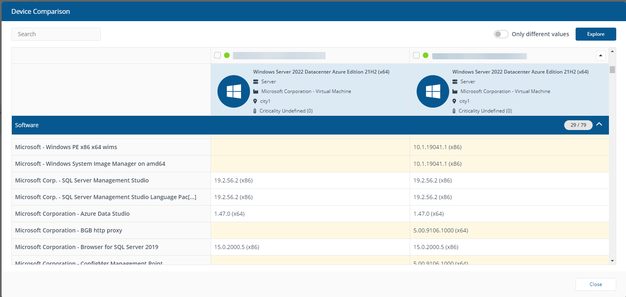The width and height of the screenshot is (626, 297).
Task: Click green status dot of first device
Action: click(227, 55)
